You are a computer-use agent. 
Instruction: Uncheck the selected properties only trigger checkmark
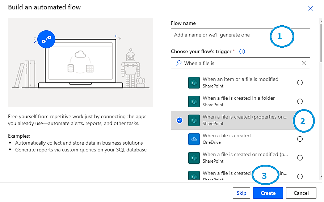180,120
